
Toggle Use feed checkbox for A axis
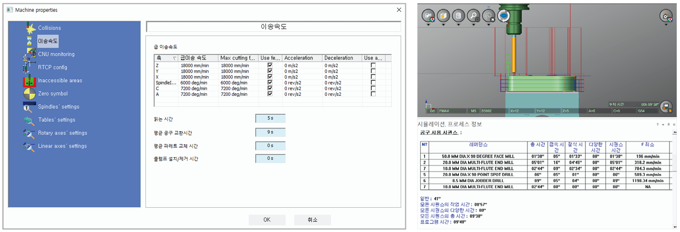(x=270, y=94)
